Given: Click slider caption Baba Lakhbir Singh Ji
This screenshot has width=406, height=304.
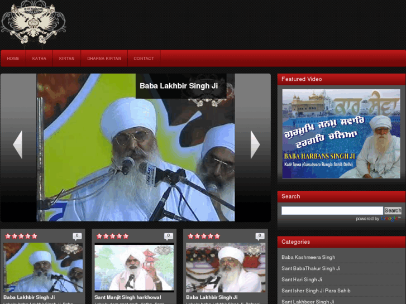Looking at the screenshot, I should [x=179, y=86].
